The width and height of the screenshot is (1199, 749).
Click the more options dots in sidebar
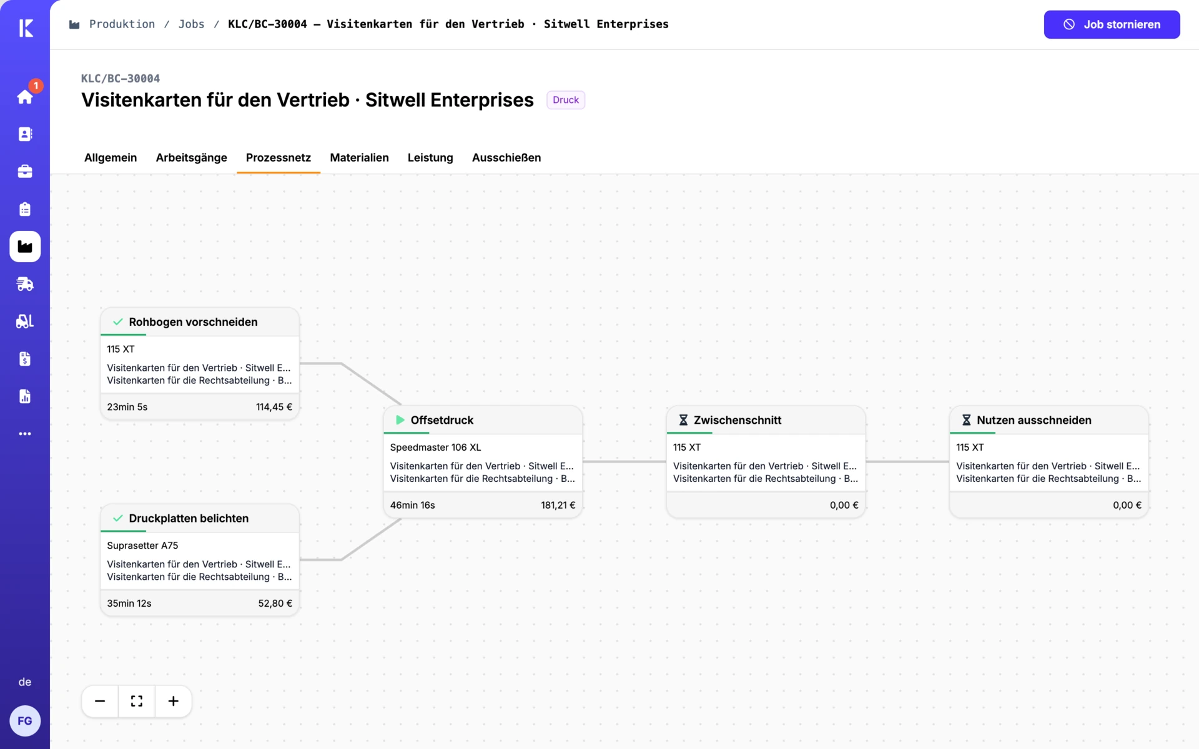click(x=25, y=434)
